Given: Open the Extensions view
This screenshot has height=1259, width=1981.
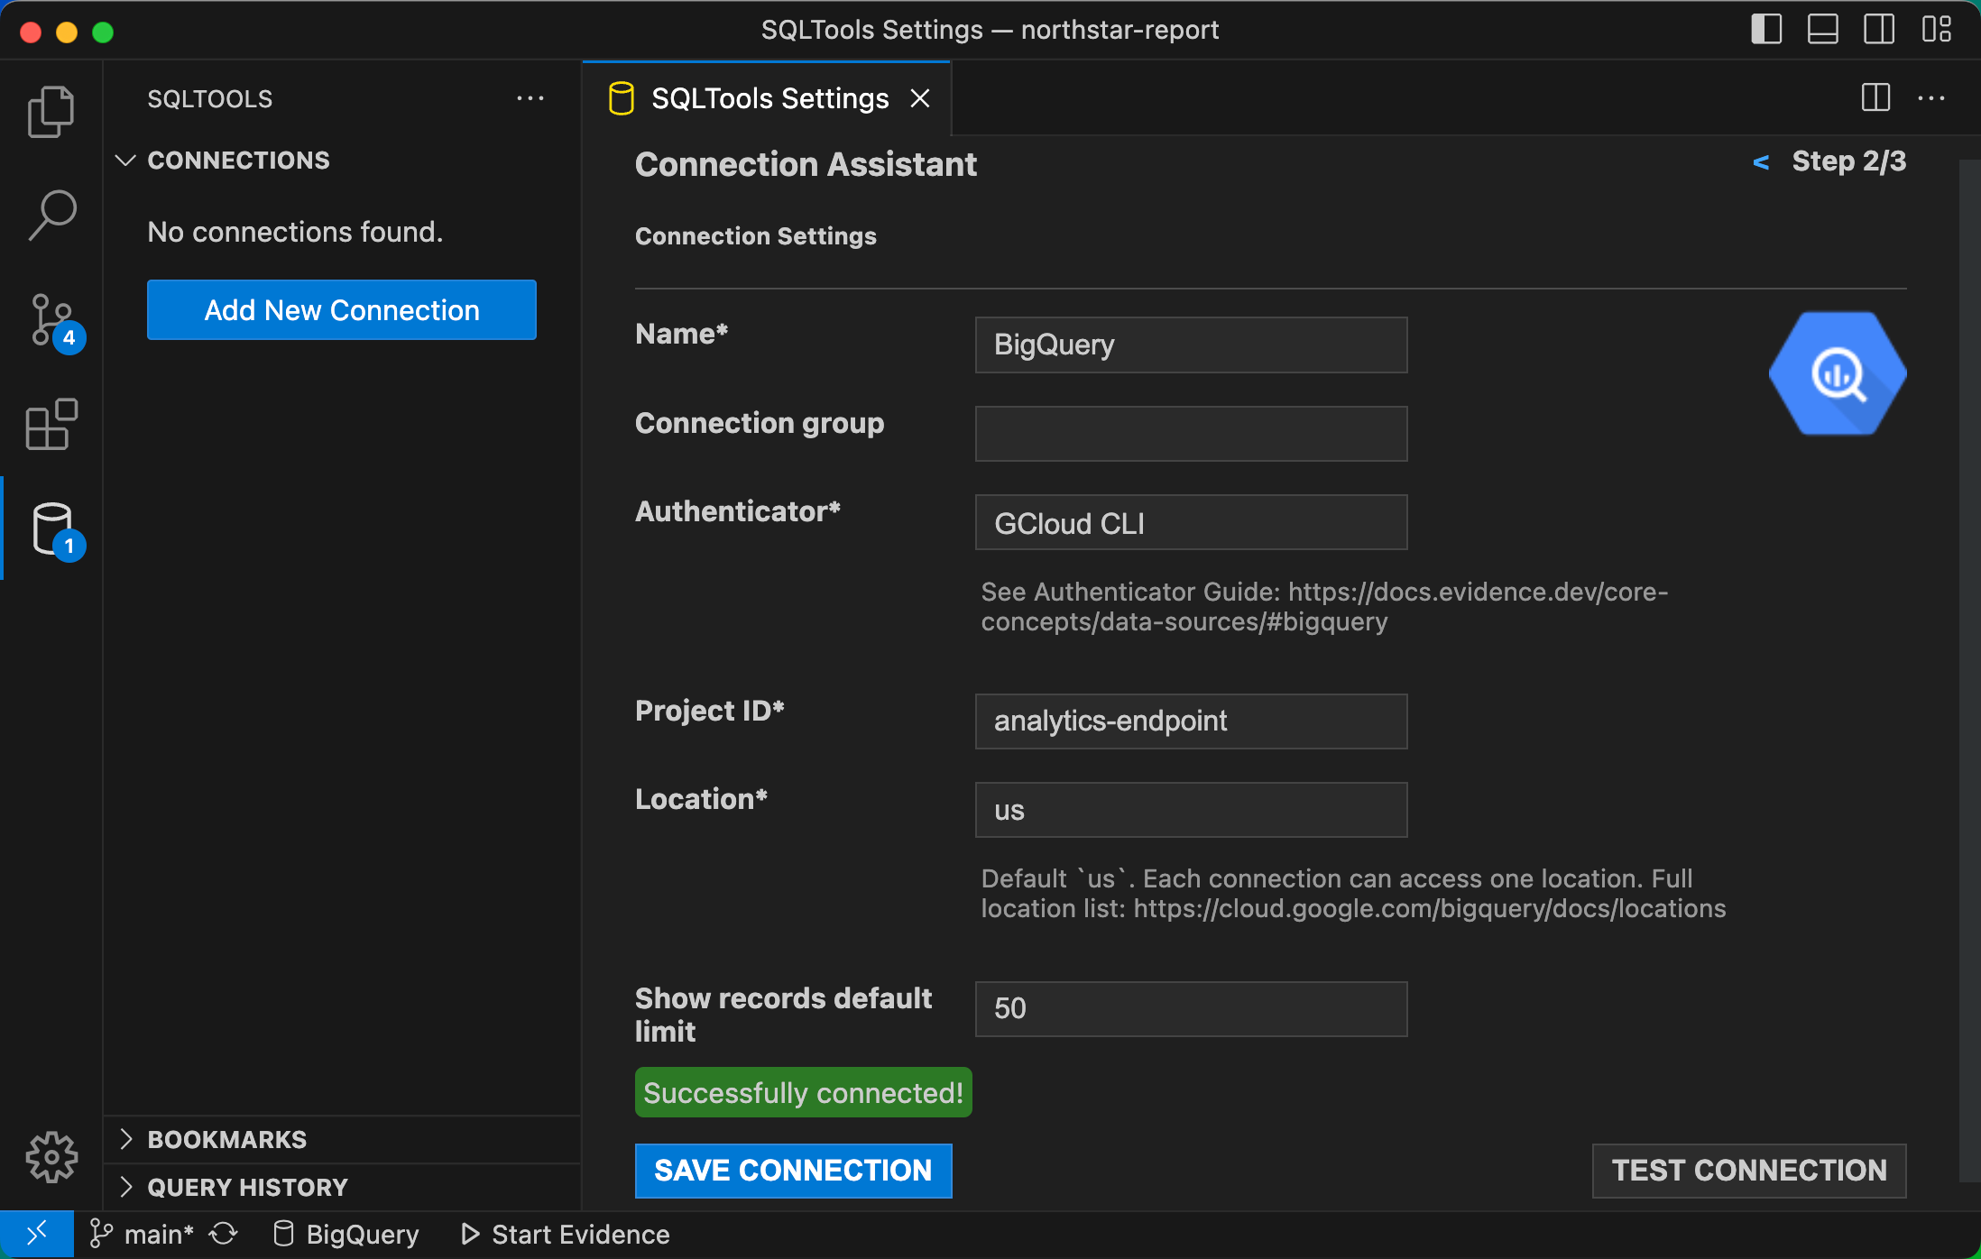Looking at the screenshot, I should click(51, 424).
